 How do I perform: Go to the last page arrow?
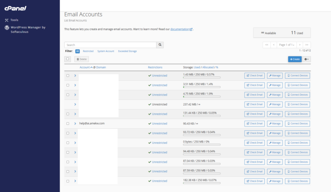(x=307, y=44)
